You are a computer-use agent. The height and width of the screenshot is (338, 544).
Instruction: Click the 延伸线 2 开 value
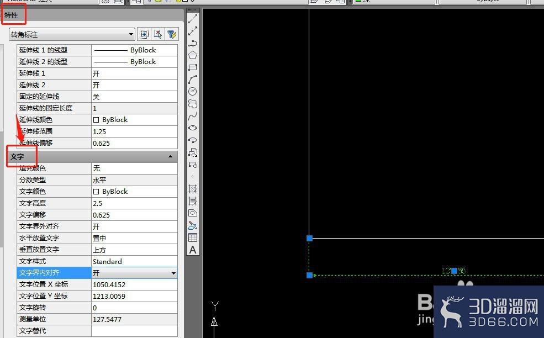point(134,85)
